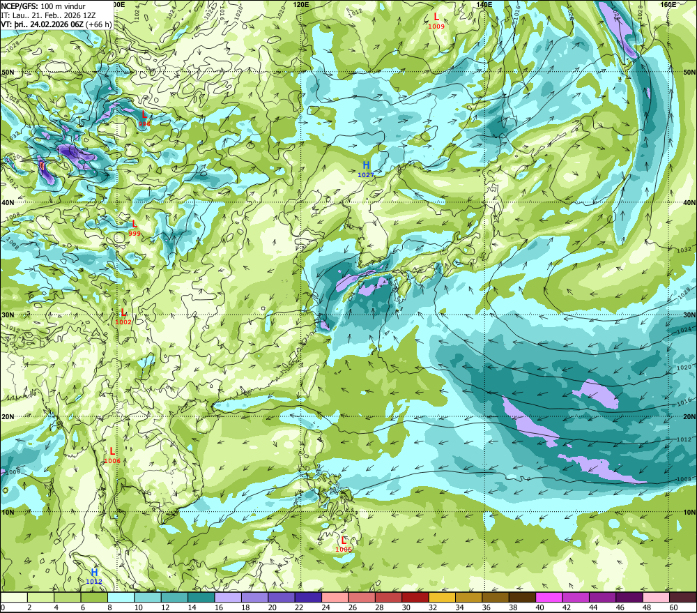This screenshot has height=613, width=697.
Task: Click the L 999 low pressure marker
Action: tap(135, 228)
